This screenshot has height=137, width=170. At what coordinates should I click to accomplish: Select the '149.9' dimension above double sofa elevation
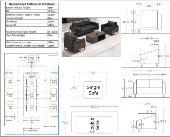click(149, 71)
